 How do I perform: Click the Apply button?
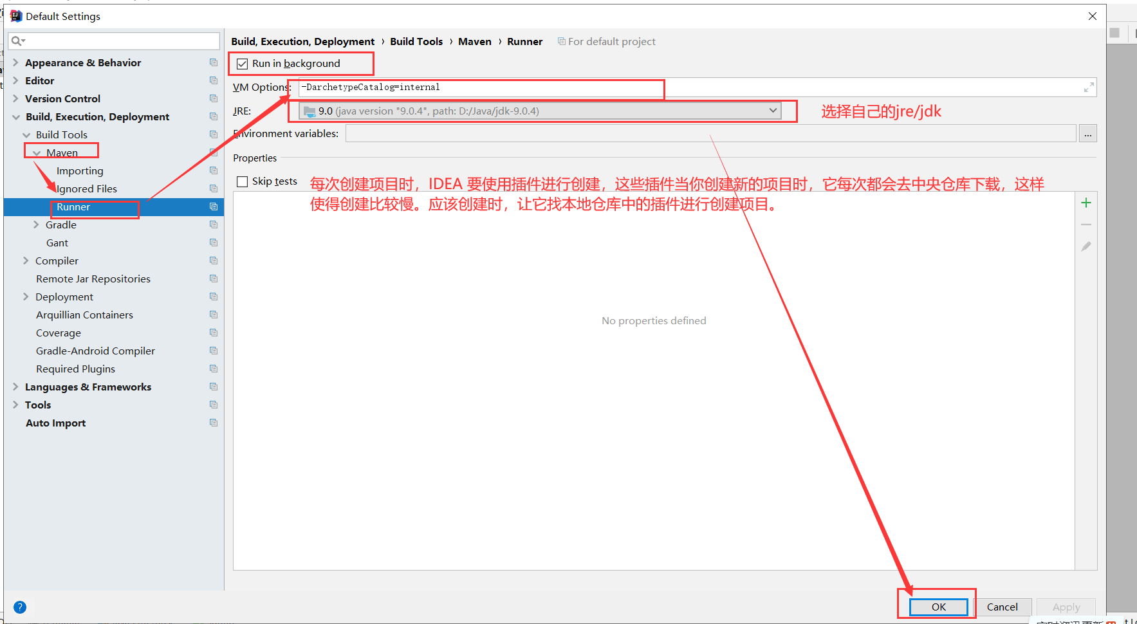click(1066, 607)
